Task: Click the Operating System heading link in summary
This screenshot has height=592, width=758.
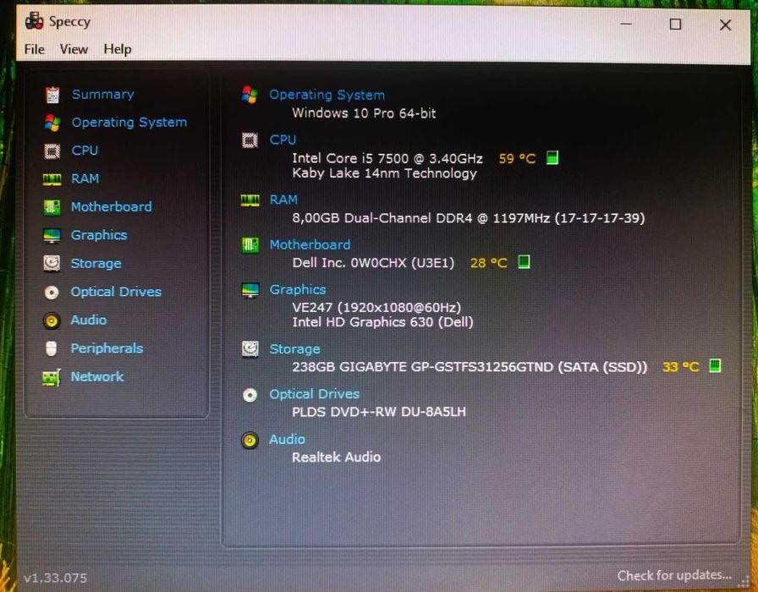Action: coord(327,95)
